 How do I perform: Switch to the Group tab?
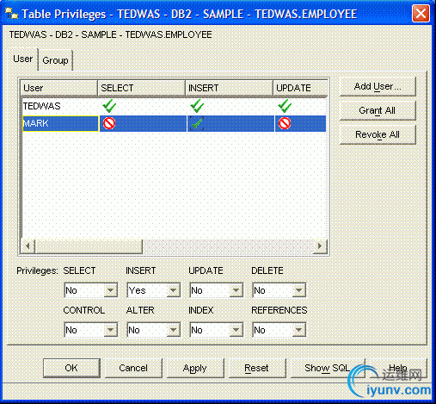pos(55,60)
